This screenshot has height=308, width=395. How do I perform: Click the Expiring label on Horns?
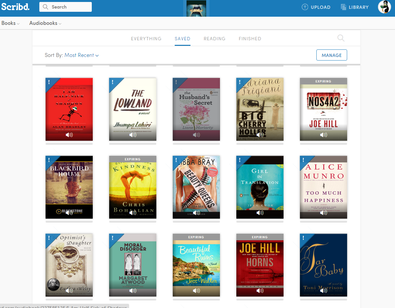pos(260,237)
